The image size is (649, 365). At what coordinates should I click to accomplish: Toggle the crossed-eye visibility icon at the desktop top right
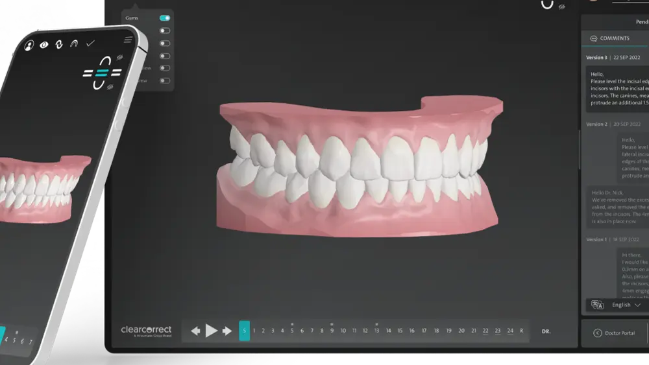(x=561, y=6)
